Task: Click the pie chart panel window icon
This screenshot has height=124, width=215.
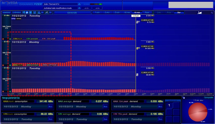Action: pos(184,98)
